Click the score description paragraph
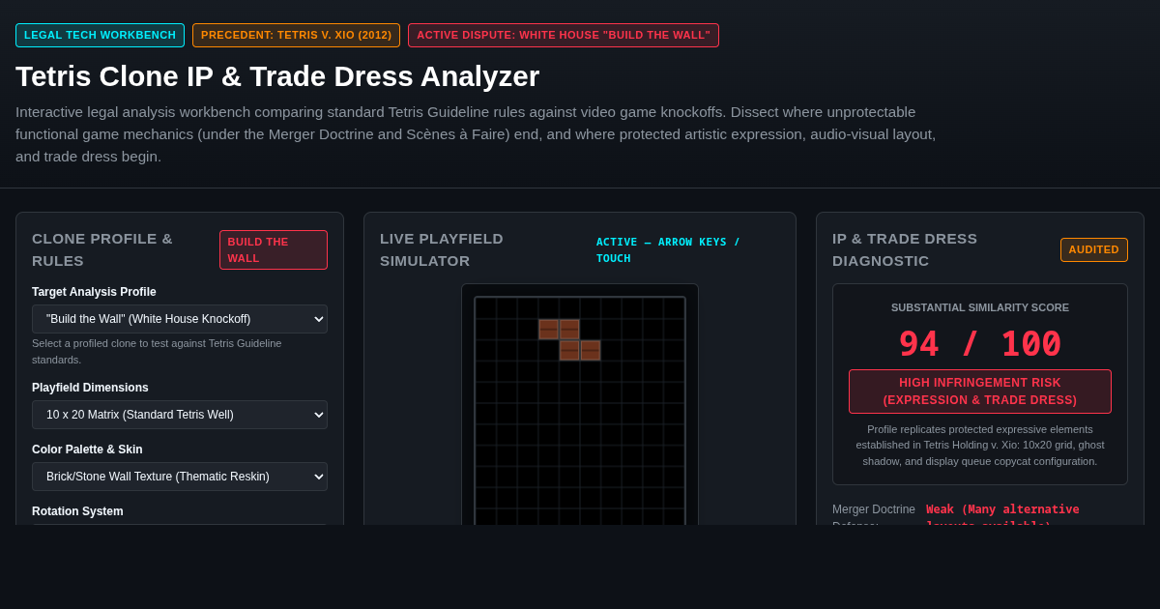The image size is (1160, 609). click(980, 445)
